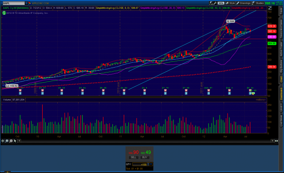This screenshot has width=284, height=173.
Task: Click the color link icon beside the AAPL symbol
Action: pyautogui.click(x=30, y=3)
